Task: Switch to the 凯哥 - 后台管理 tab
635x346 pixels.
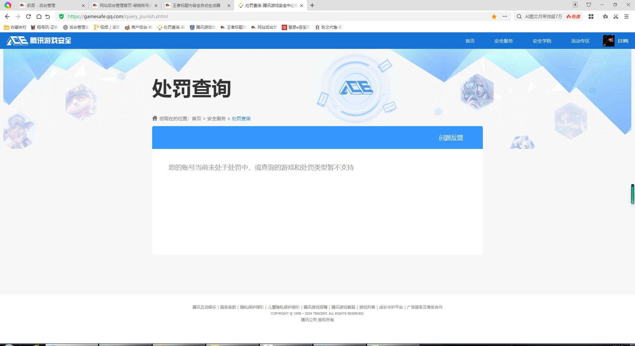Action: tap(50, 5)
